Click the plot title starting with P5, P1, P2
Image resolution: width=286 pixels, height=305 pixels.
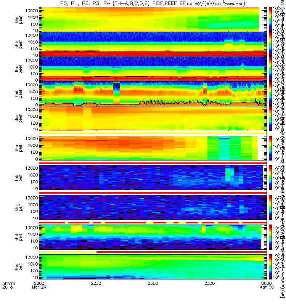coord(153,3)
